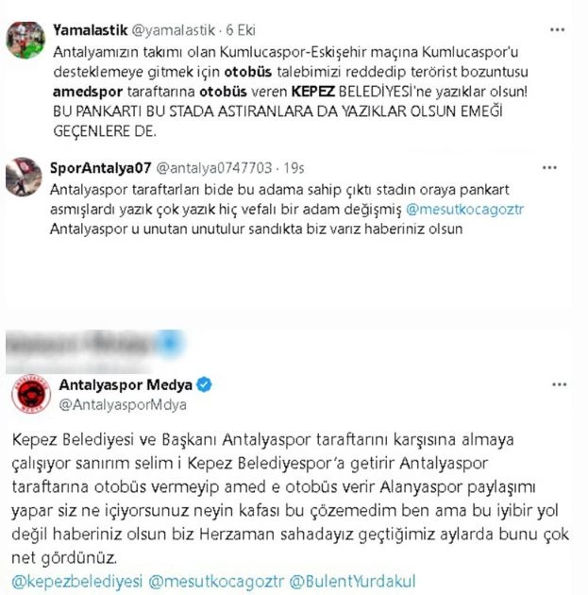Open the @kepezbelediyesi mention
The image size is (588, 595).
(77, 582)
